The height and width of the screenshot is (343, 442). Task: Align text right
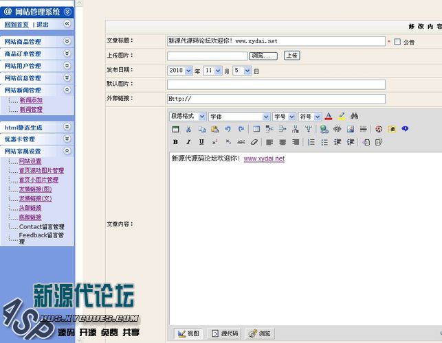296,142
